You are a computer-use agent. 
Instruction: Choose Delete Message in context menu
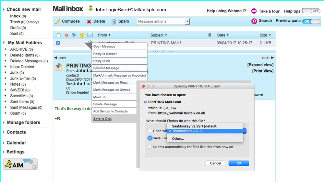pyautogui.click(x=114, y=104)
